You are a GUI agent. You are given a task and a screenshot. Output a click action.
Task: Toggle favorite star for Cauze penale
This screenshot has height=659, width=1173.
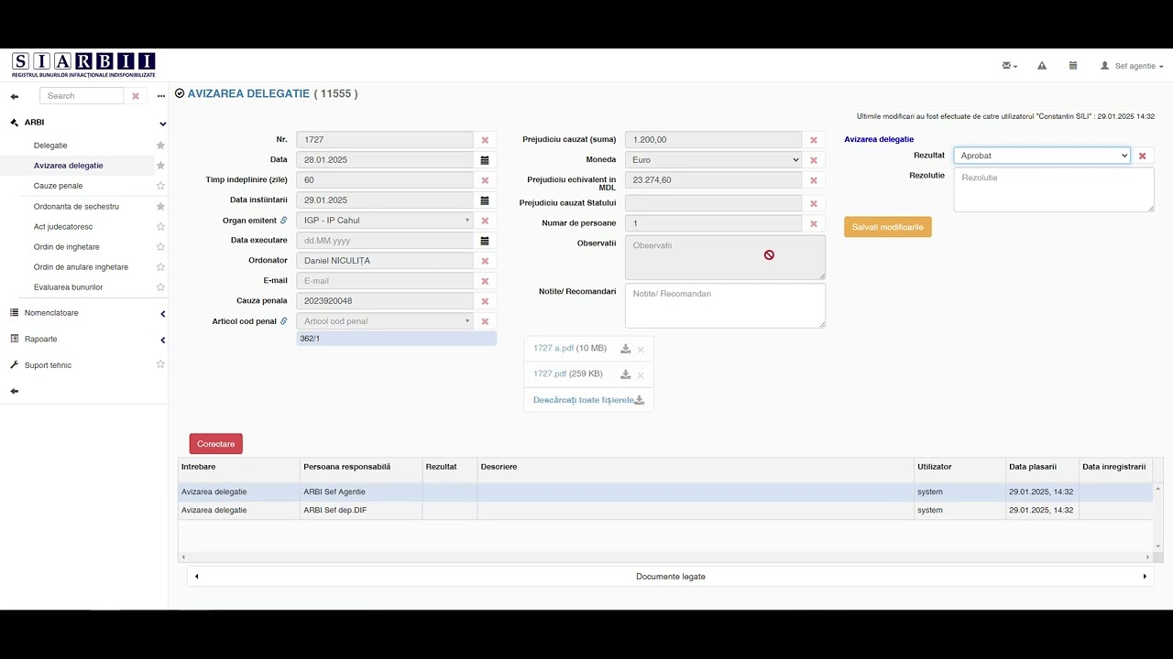coord(160,186)
